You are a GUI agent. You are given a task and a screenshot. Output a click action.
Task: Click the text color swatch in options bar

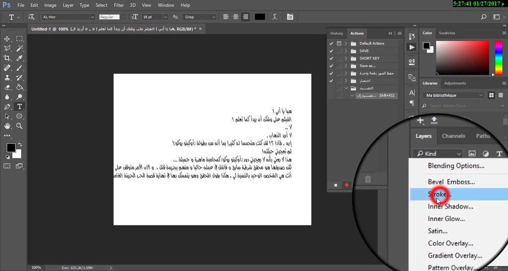pos(260,17)
